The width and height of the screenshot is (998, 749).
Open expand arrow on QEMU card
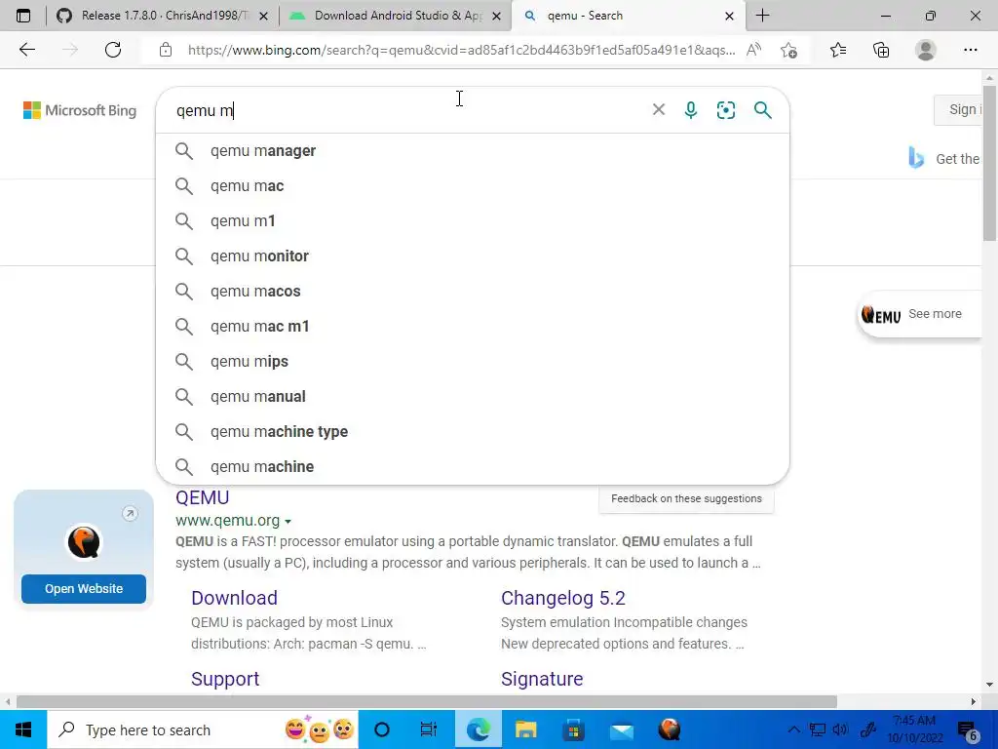click(x=130, y=513)
